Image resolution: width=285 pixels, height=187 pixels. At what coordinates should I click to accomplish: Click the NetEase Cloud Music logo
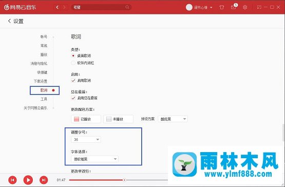tap(20, 7)
